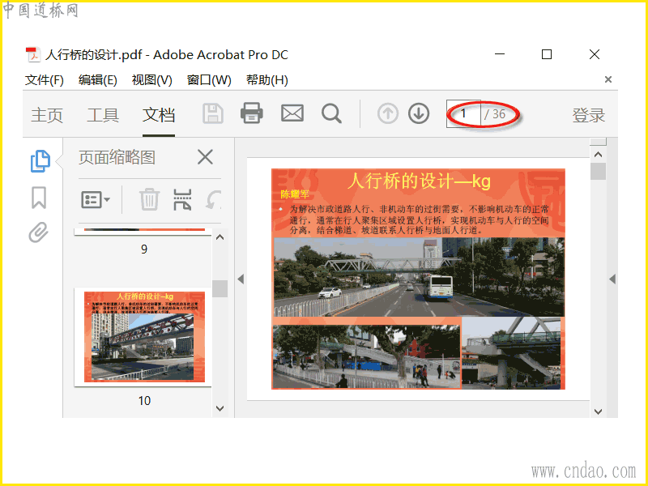Screen dimensions: 648x486
Task: Click the document scrollbar thumb
Action: [x=598, y=171]
